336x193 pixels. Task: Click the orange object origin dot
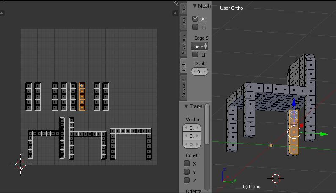pyautogui.click(x=271, y=146)
